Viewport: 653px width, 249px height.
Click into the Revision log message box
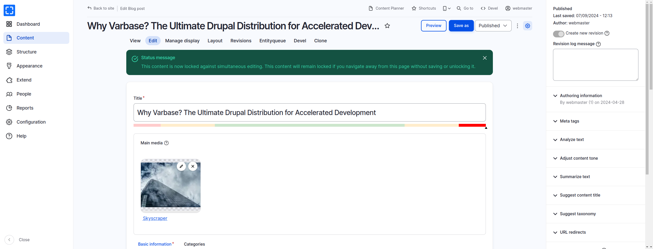[x=595, y=65]
